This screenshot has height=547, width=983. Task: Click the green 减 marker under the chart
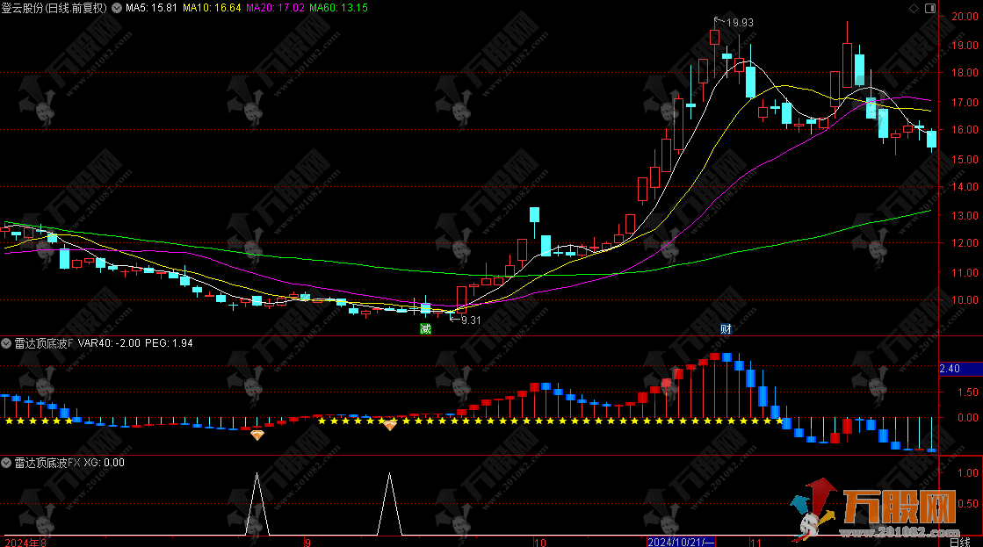point(426,329)
